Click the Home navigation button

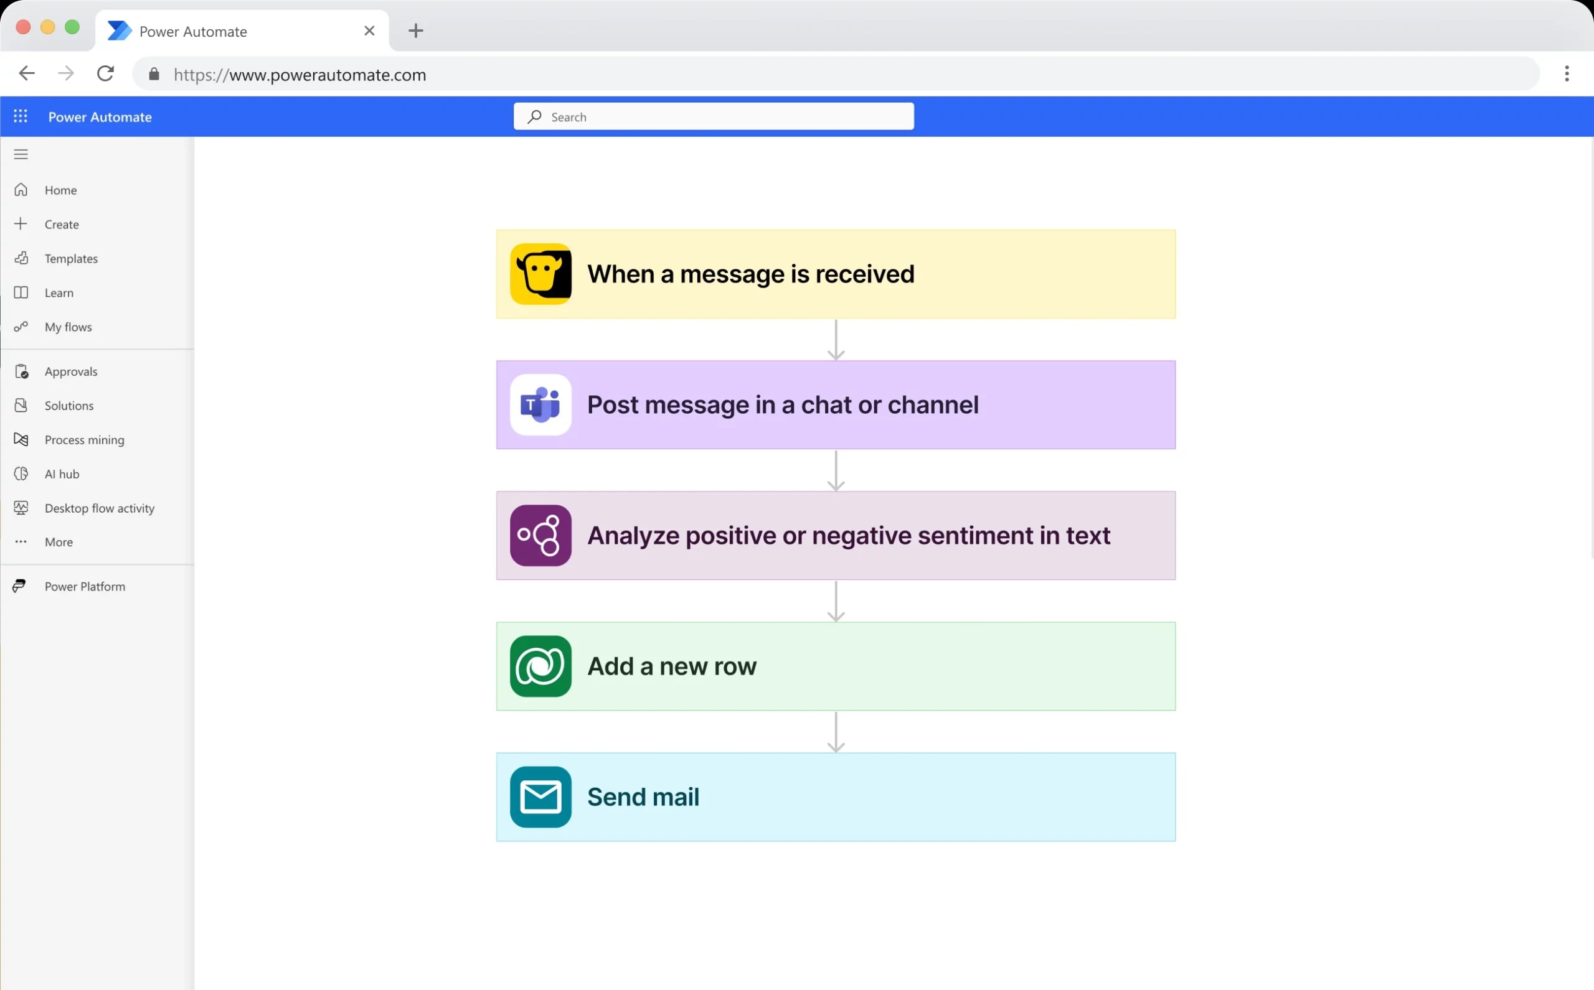[59, 189]
